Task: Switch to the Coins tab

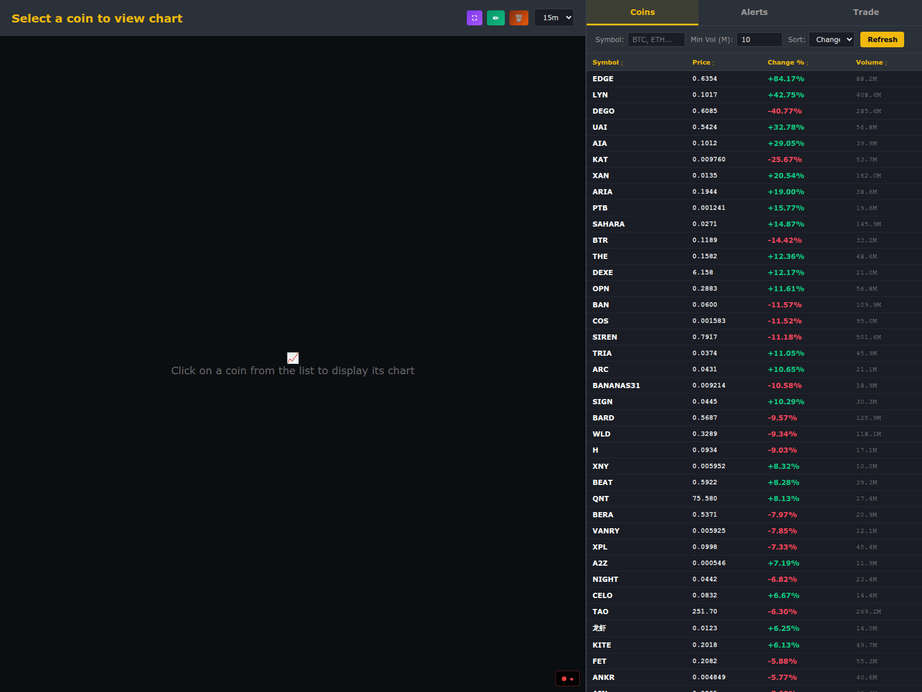Action: (643, 12)
